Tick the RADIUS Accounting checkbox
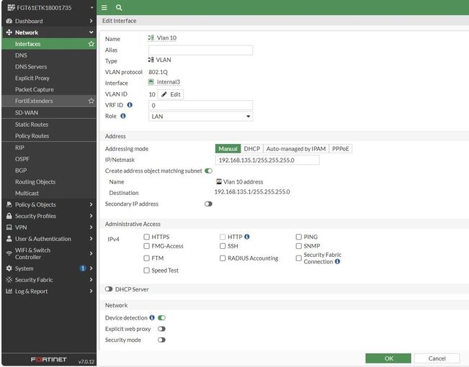This screenshot has height=367, width=469. (x=223, y=258)
